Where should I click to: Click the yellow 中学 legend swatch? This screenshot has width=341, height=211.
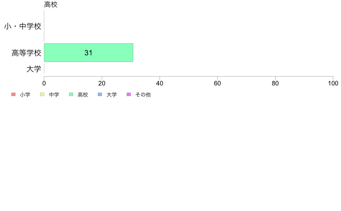pos(42,94)
